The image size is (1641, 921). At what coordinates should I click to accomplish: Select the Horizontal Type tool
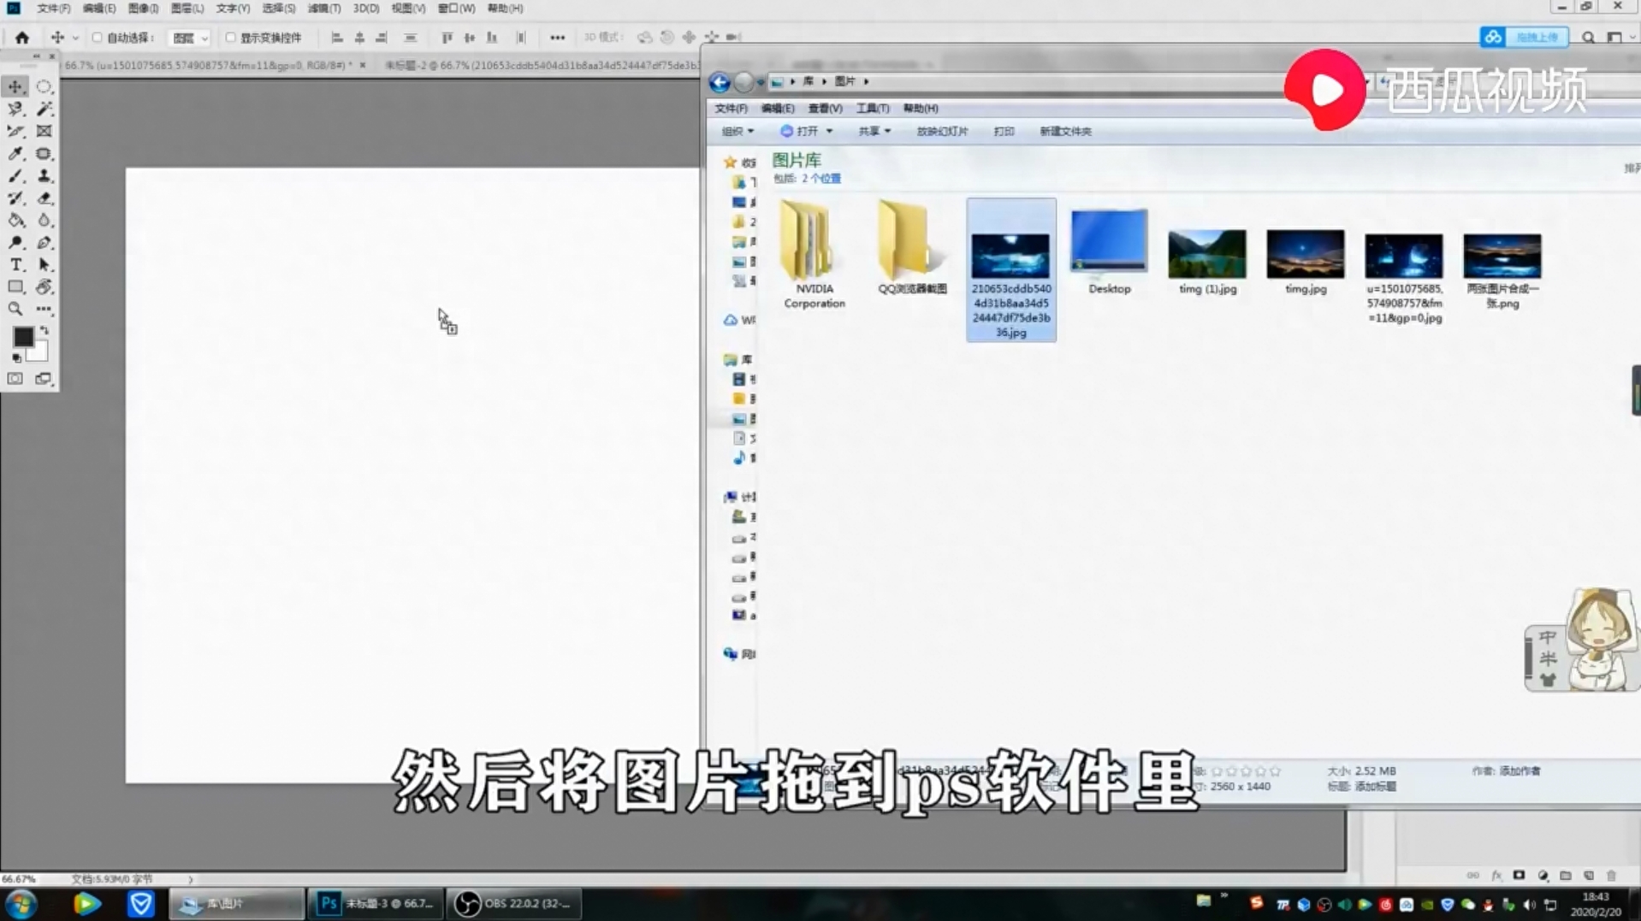click(x=15, y=265)
